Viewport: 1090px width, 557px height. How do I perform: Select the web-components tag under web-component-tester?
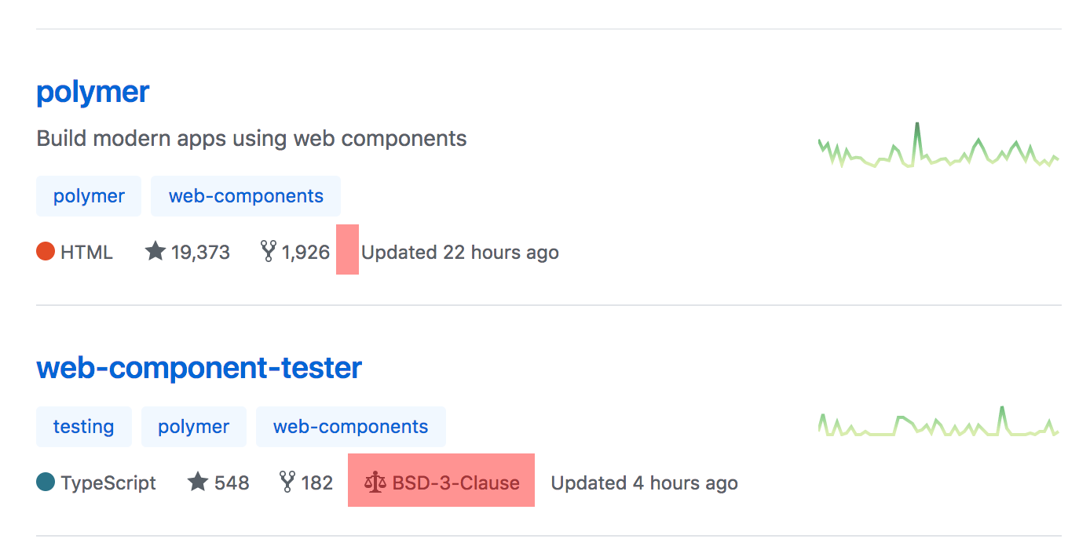(x=350, y=426)
